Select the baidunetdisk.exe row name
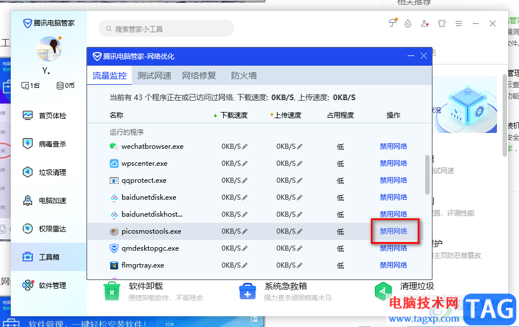The height and width of the screenshot is (327, 519). [149, 197]
